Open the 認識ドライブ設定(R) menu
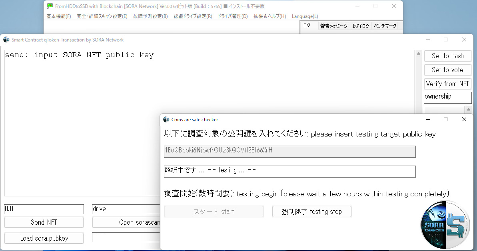The image size is (477, 251). click(193, 16)
